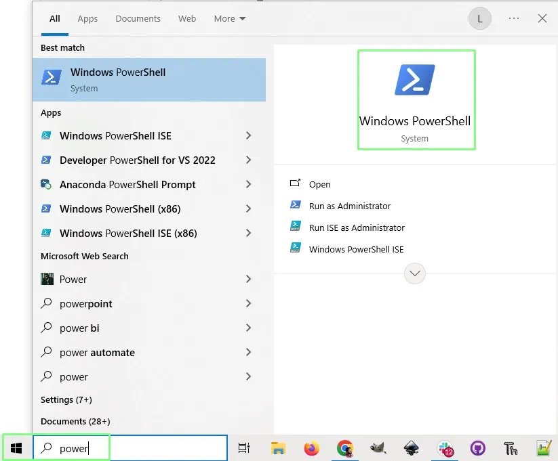This screenshot has height=461, width=558.
Task: Expand more actions with the down chevron
Action: pyautogui.click(x=414, y=273)
